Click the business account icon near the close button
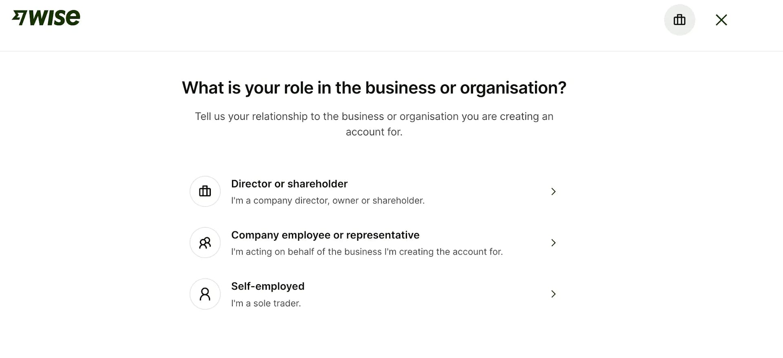The height and width of the screenshot is (358, 783). (x=679, y=20)
